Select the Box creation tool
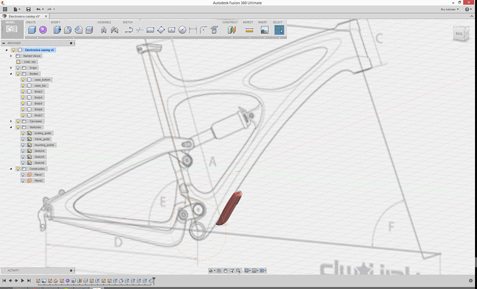Screen dimensions: 477x289 coord(32,30)
